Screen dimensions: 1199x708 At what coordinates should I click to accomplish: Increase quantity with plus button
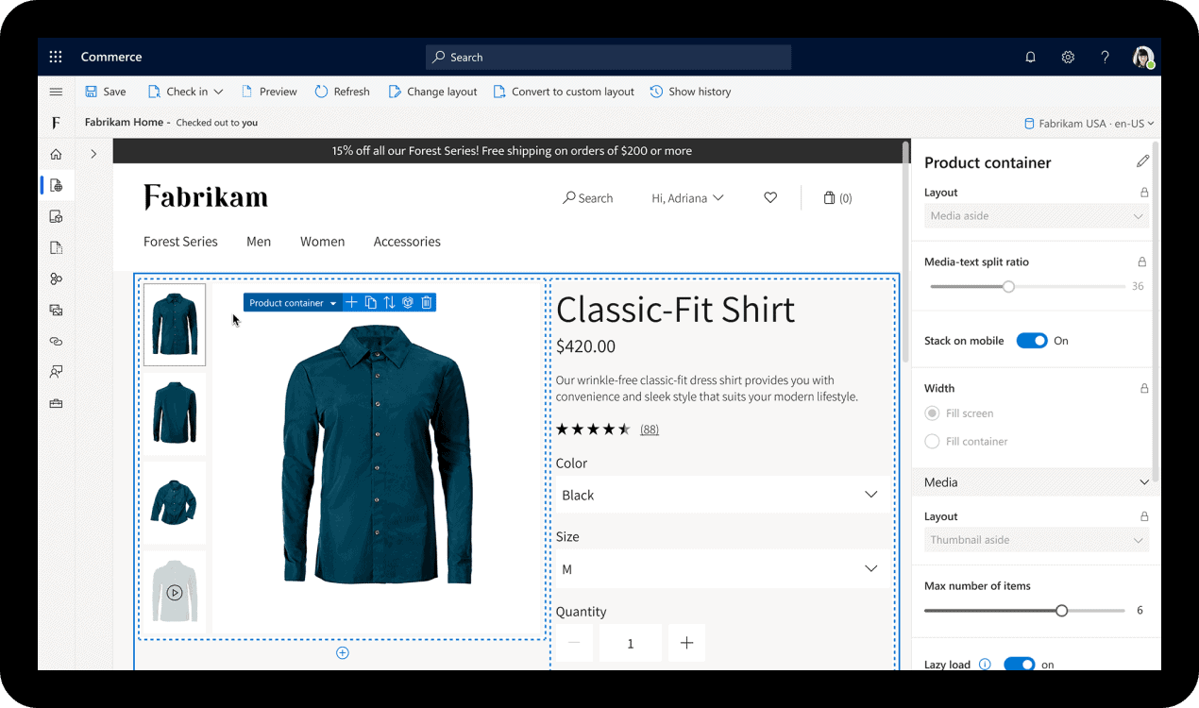tap(686, 643)
